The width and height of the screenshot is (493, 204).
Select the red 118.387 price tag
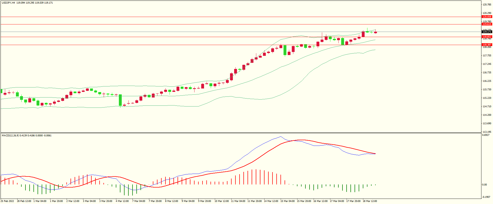tap(487, 45)
